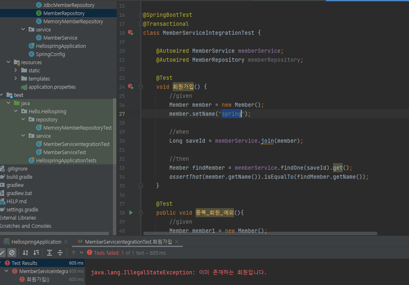Open gradlew script file
The width and height of the screenshot is (409, 285).
(12, 185)
